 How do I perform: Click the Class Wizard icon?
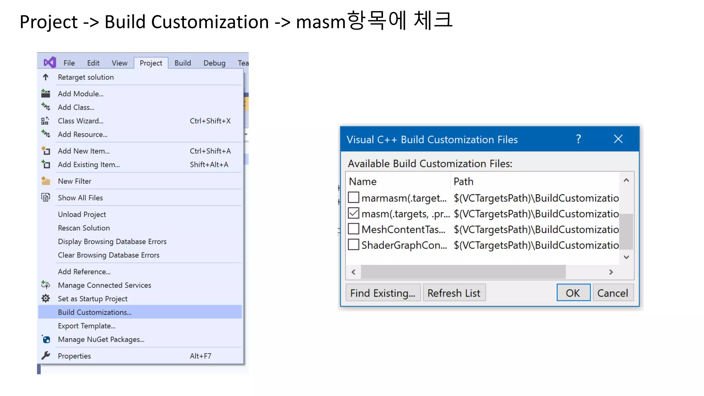pyautogui.click(x=45, y=121)
